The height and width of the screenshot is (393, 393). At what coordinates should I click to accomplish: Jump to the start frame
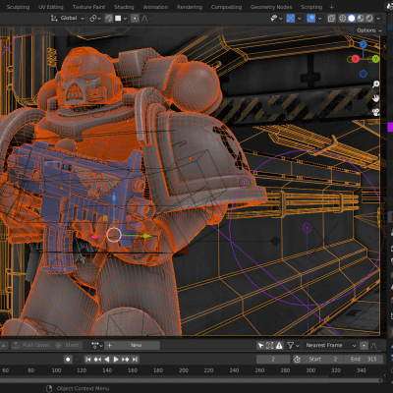(88, 360)
